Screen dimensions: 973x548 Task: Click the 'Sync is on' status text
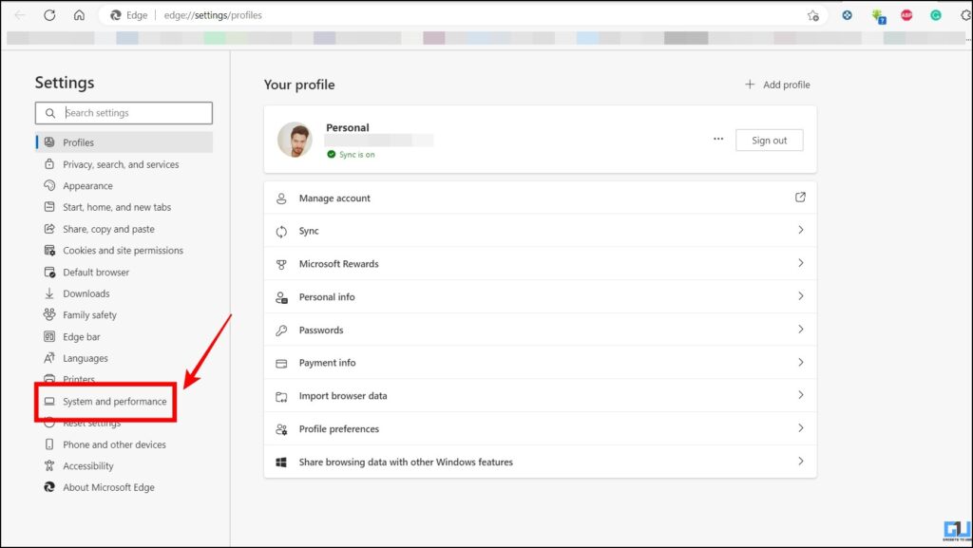tap(357, 155)
